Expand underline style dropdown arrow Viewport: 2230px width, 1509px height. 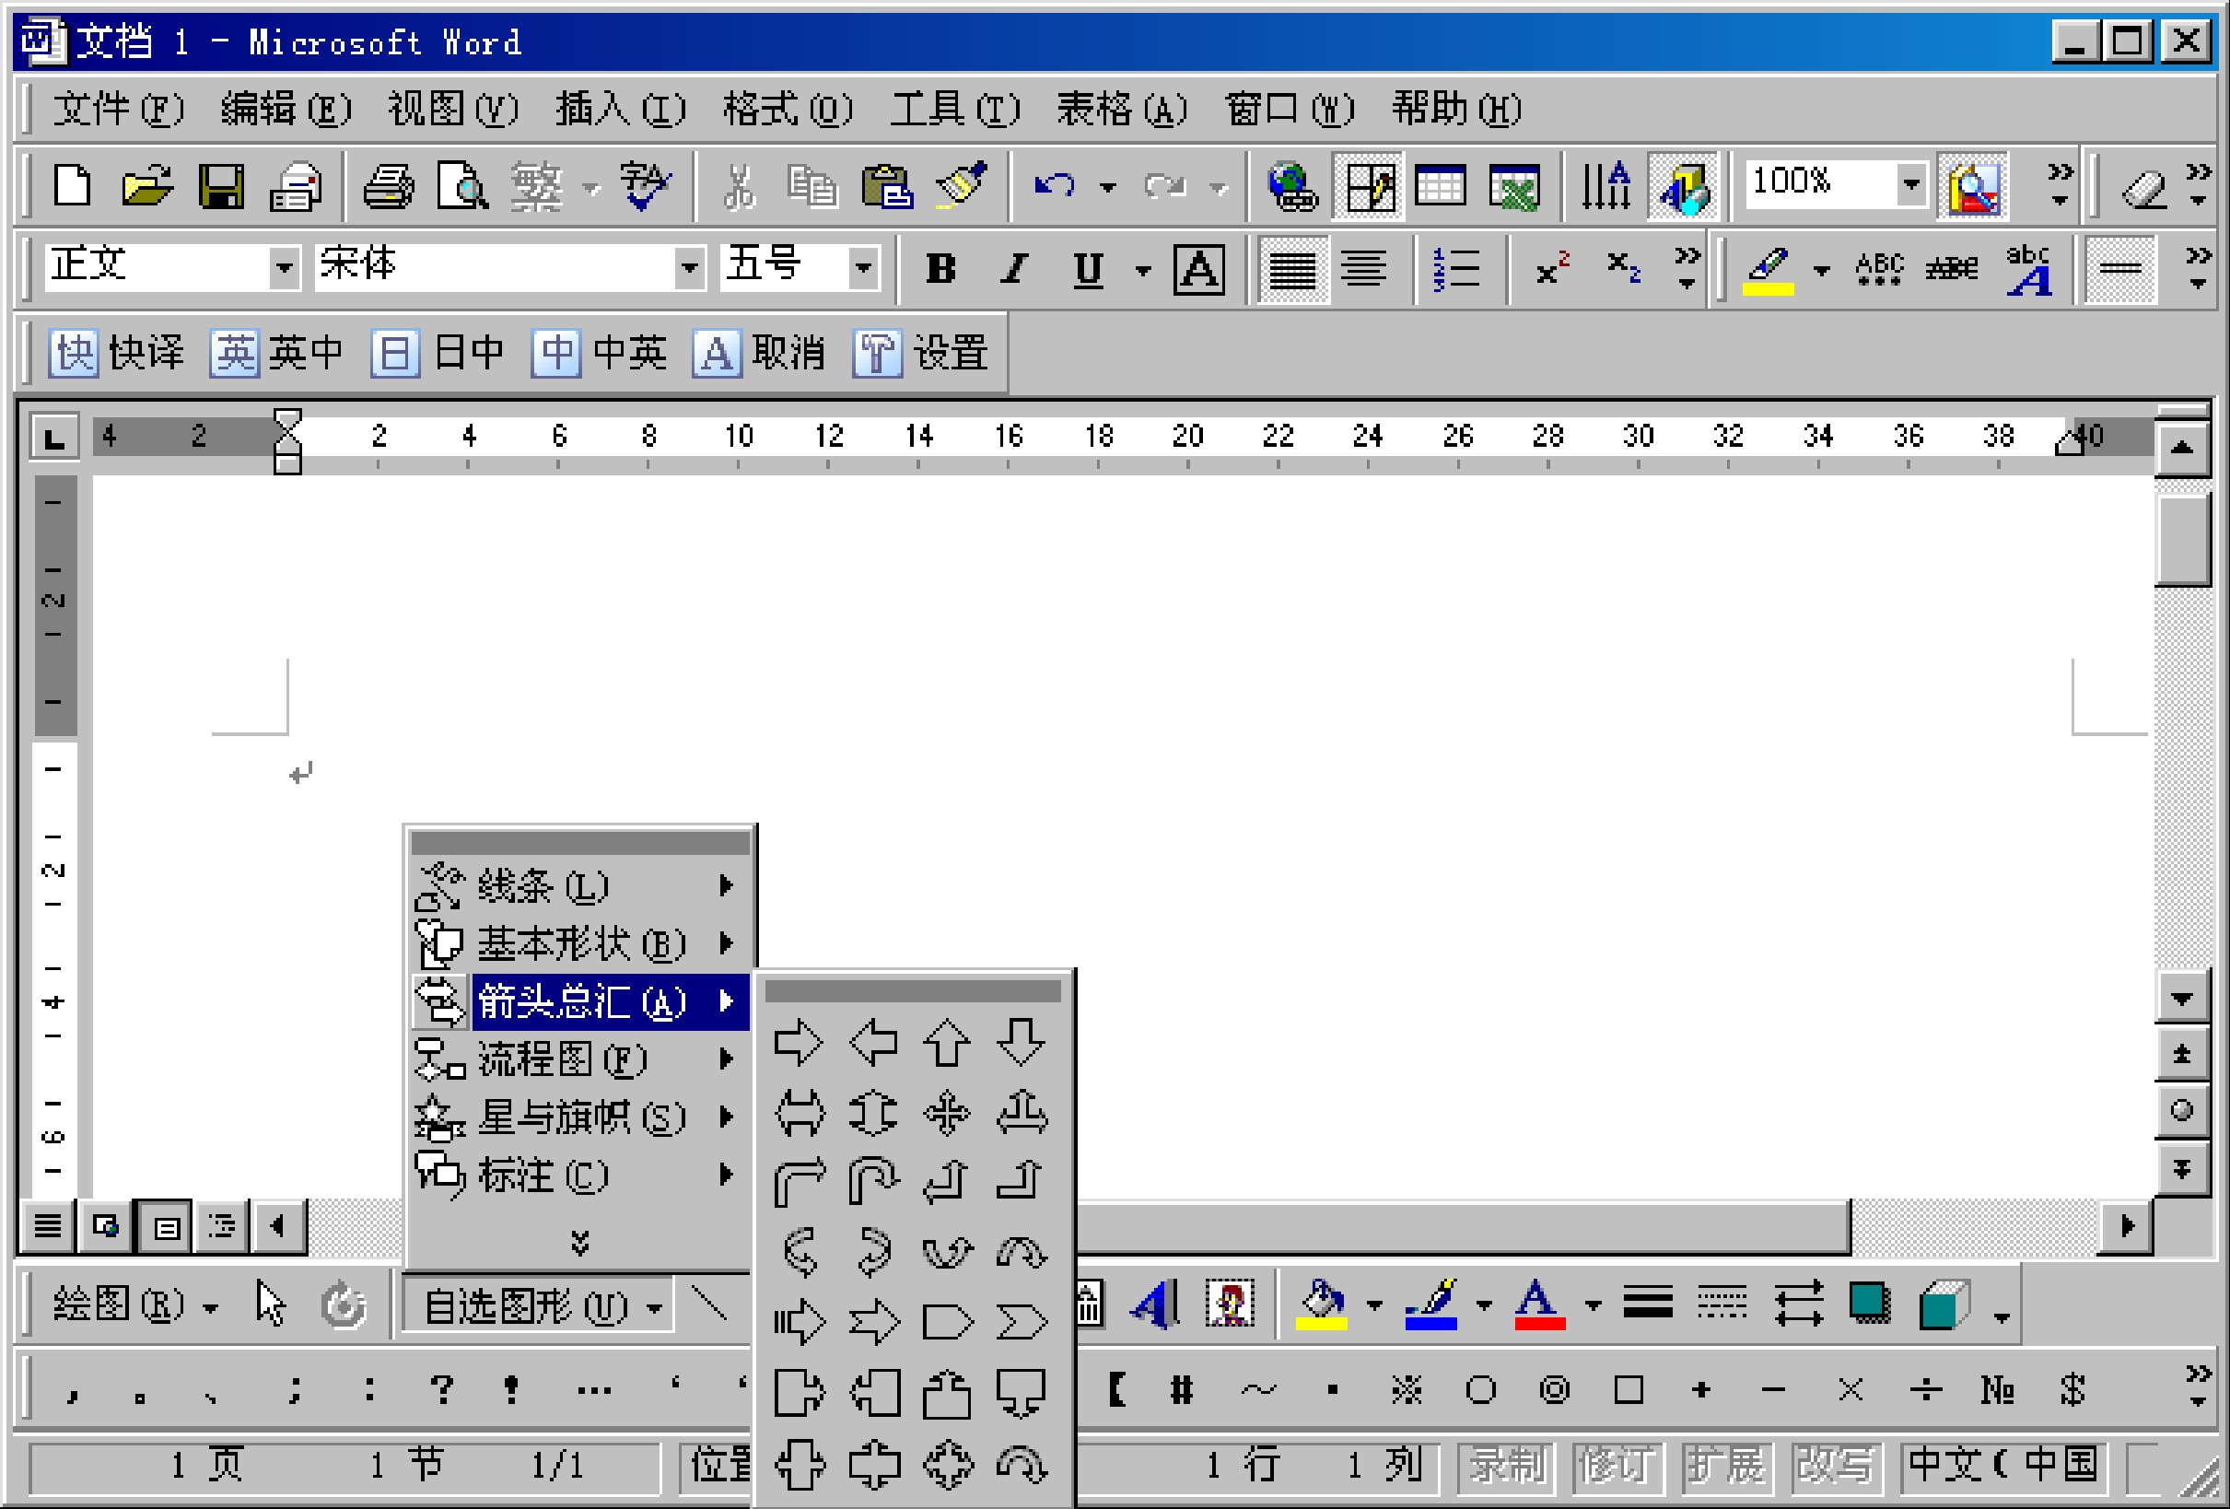1143,270
